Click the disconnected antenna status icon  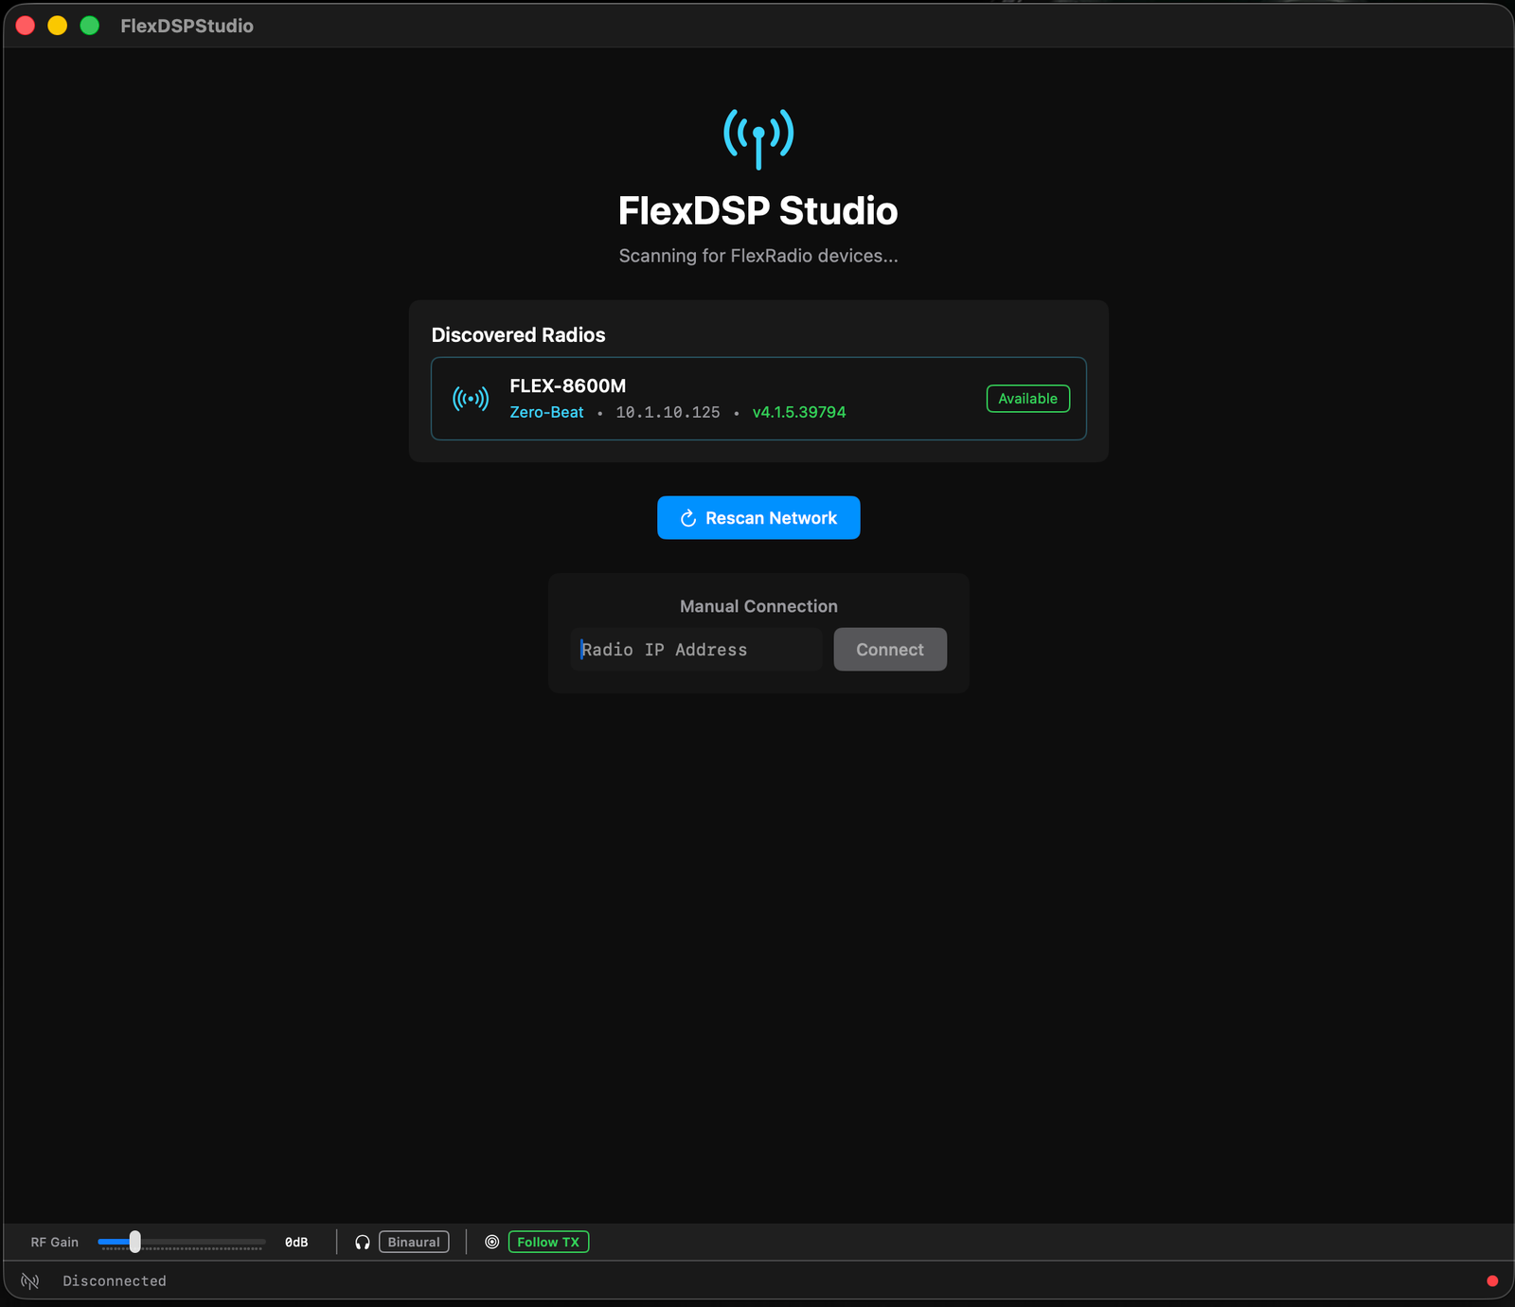30,1281
